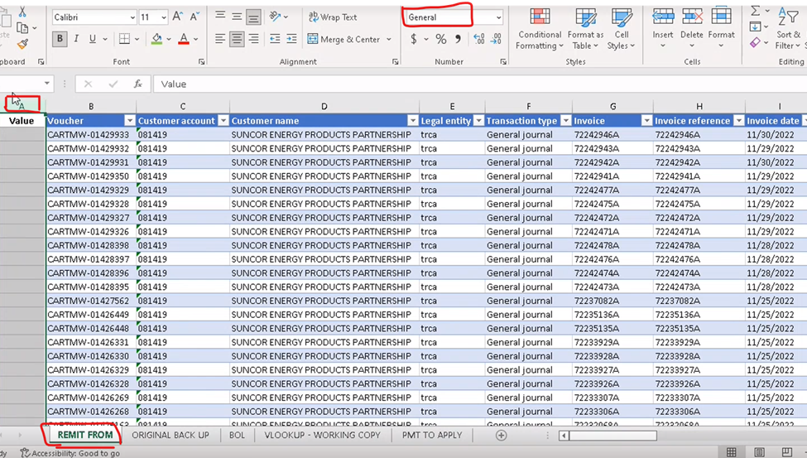Image resolution: width=807 pixels, height=458 pixels.
Task: Click Insert cells button
Action: click(x=663, y=28)
